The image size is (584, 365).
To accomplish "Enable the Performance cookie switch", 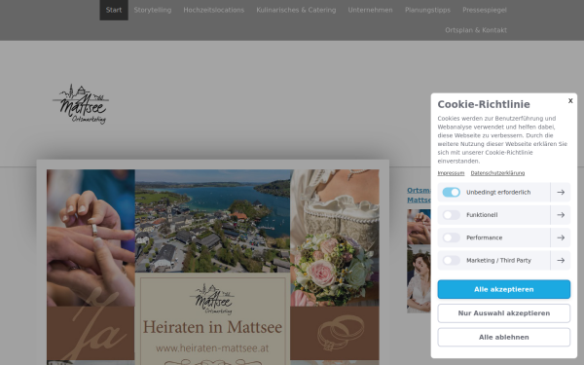I will pos(451,237).
